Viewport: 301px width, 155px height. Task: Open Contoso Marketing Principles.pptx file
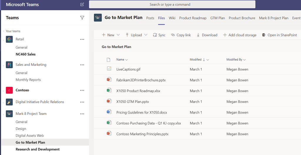(x=143, y=134)
